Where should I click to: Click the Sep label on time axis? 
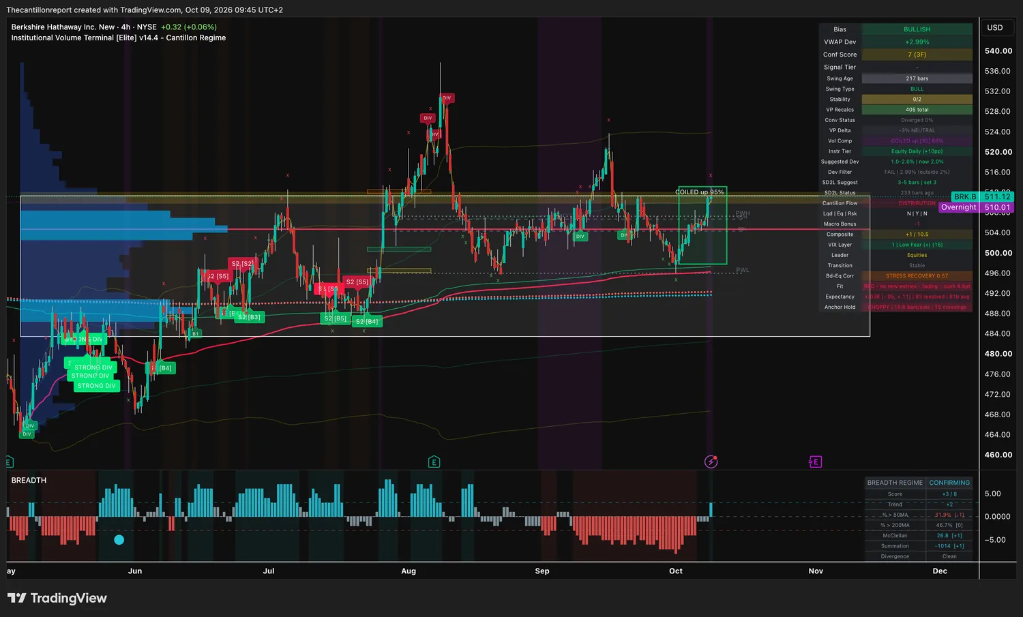[542, 571]
